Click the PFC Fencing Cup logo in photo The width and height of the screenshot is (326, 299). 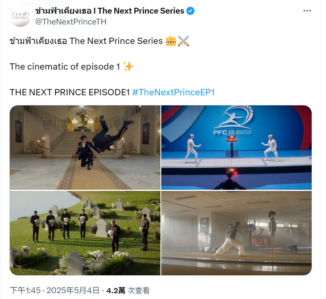[233, 121]
